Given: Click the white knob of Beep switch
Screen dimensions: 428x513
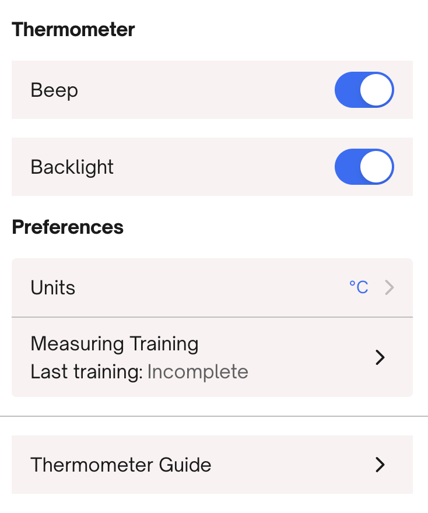Looking at the screenshot, I should (376, 90).
